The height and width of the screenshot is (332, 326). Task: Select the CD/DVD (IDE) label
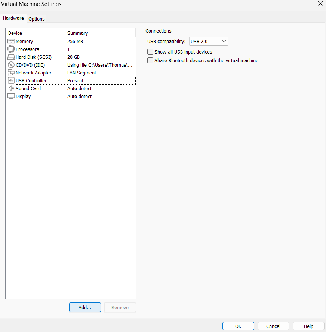click(x=30, y=65)
